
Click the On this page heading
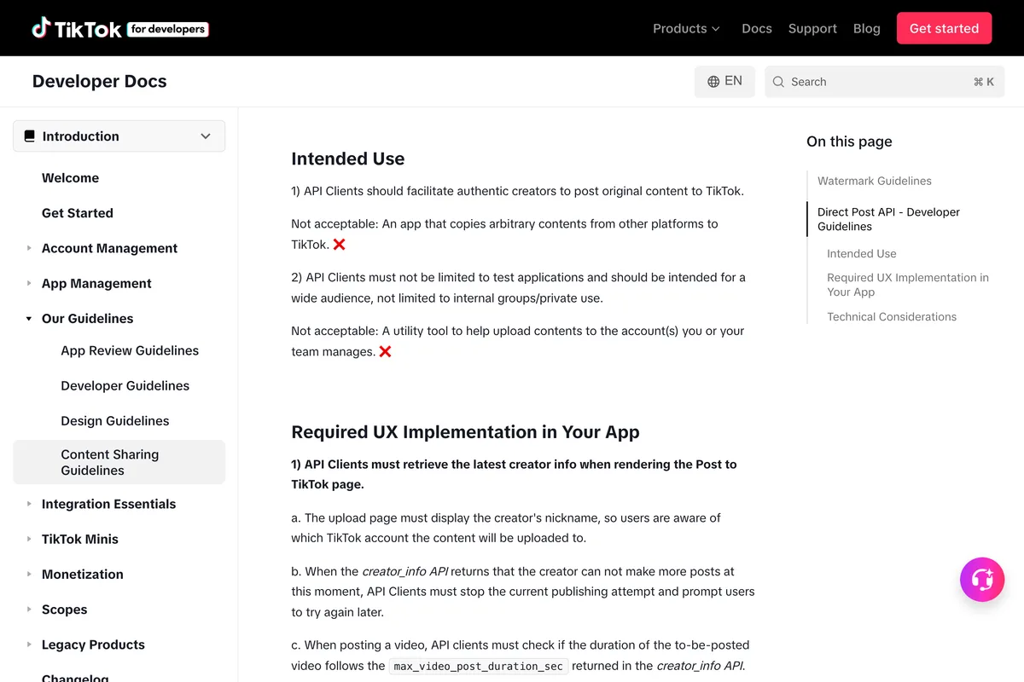849,142
